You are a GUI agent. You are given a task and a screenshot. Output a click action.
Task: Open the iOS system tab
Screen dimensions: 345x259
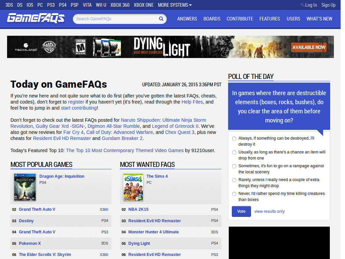pyautogui.click(x=30, y=5)
